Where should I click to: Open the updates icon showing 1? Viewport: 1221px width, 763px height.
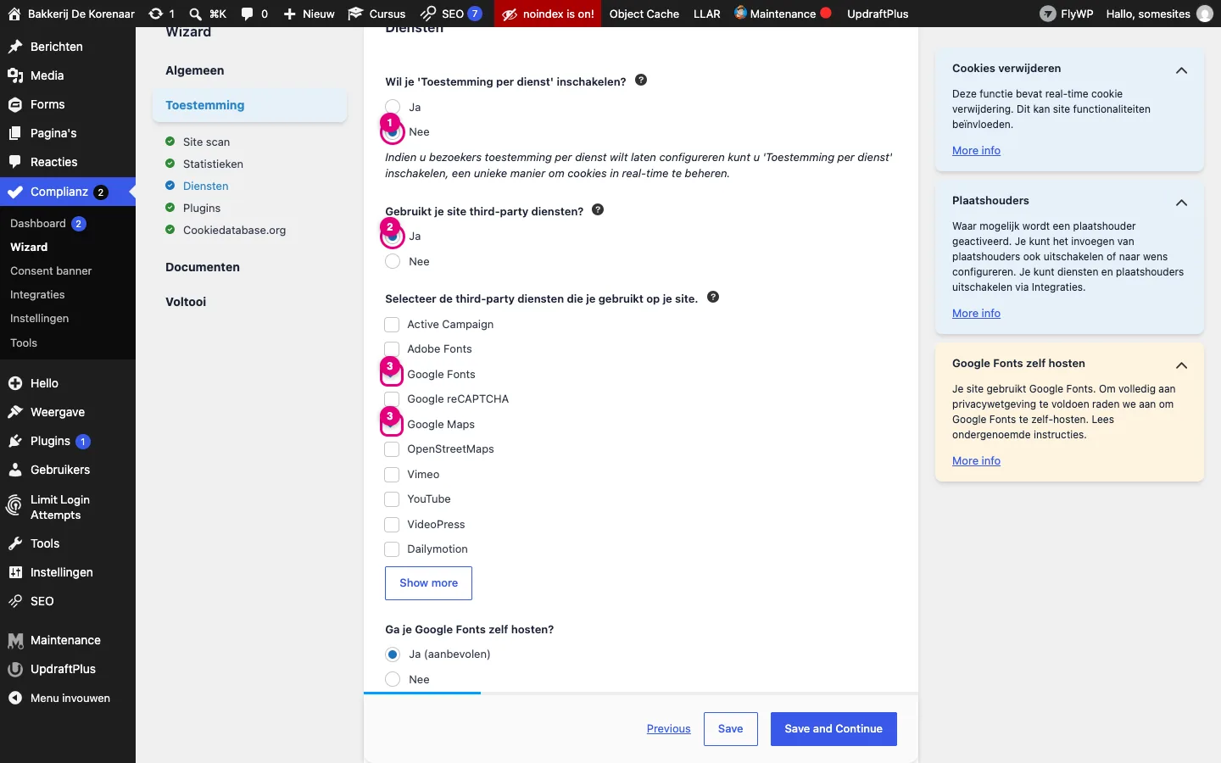coord(155,14)
